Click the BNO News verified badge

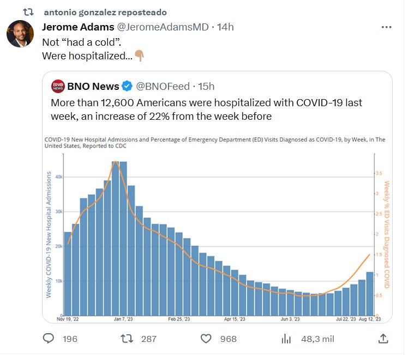[127, 86]
